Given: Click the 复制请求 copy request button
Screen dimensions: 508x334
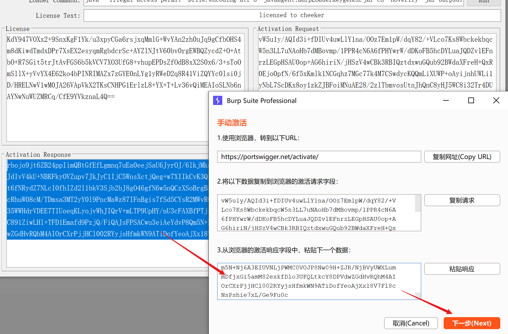Looking at the screenshot, I should pos(462,200).
